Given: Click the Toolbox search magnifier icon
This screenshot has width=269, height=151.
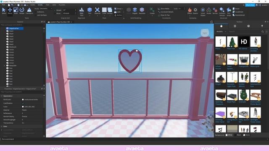Looking at the screenshot, I should pyautogui.click(x=263, y=31).
